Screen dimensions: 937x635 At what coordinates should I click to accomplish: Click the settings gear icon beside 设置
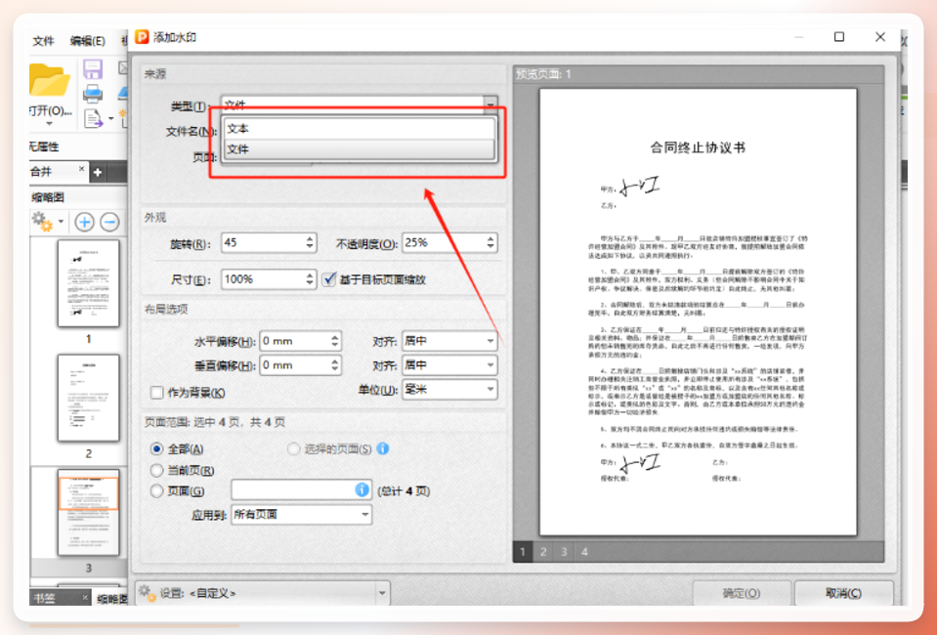coord(147,593)
